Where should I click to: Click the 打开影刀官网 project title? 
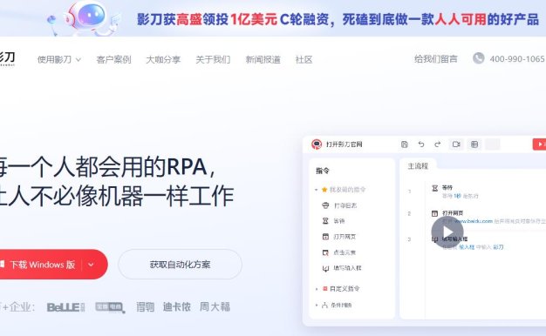344,144
